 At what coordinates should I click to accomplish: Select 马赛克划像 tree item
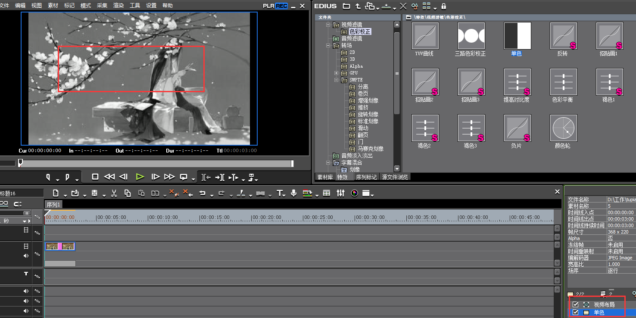[x=371, y=149]
